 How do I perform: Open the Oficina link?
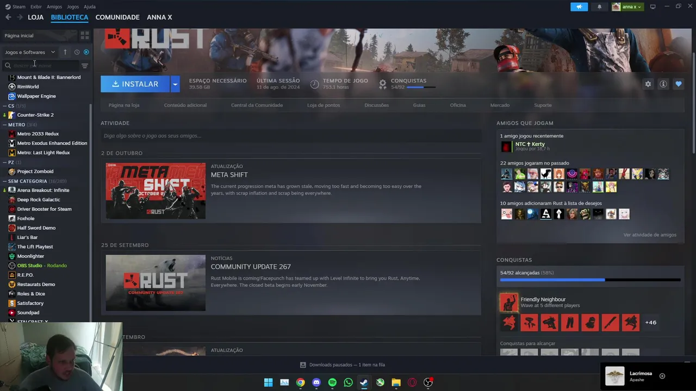pos(458,105)
